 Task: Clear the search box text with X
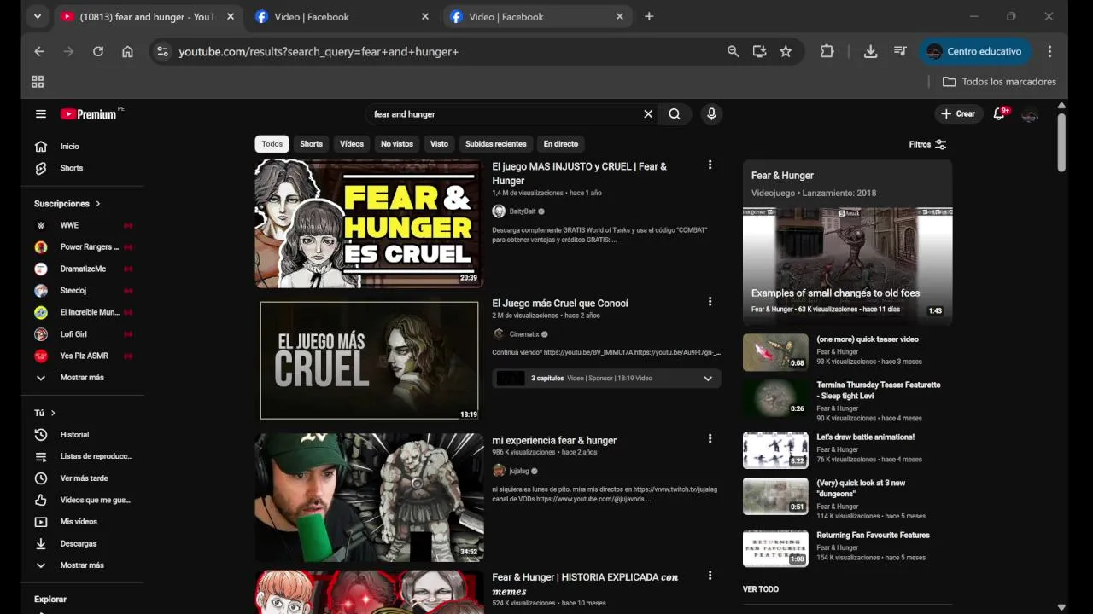click(x=648, y=113)
